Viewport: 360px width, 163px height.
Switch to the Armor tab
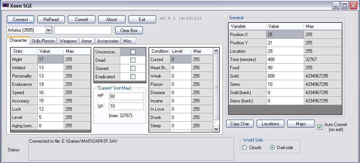(x=87, y=41)
